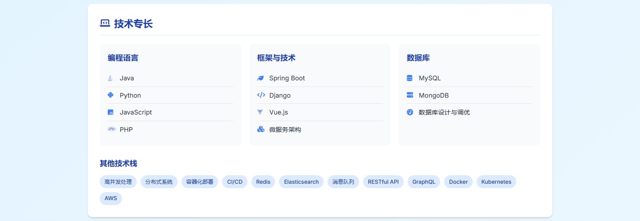This screenshot has height=221, width=640.
Task: Click the 技术专长 section heading
Action: click(x=133, y=24)
